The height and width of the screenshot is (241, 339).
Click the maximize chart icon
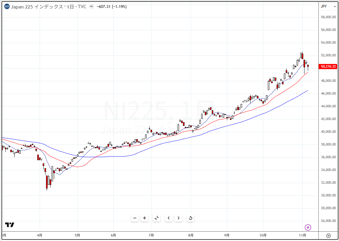click(157, 218)
